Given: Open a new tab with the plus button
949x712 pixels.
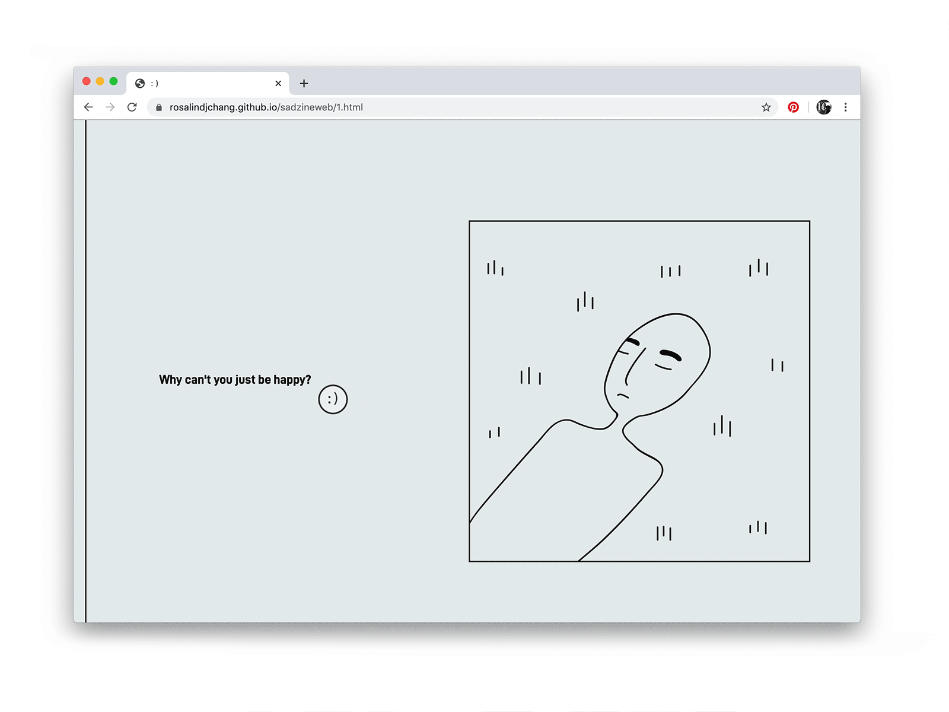Looking at the screenshot, I should point(304,84).
